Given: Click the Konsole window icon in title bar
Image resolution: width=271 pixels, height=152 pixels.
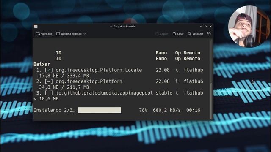Looking at the screenshot, I should point(36,27).
